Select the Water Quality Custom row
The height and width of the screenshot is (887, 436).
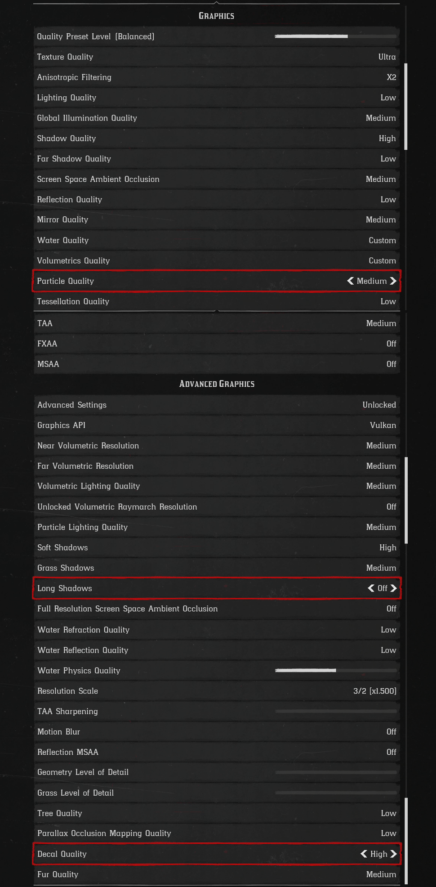click(217, 240)
